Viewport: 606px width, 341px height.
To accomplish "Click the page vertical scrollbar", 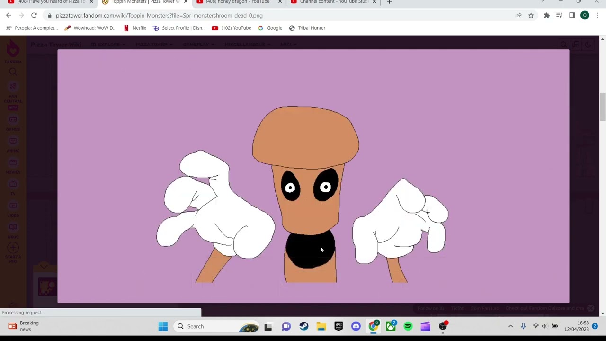I will [x=602, y=107].
